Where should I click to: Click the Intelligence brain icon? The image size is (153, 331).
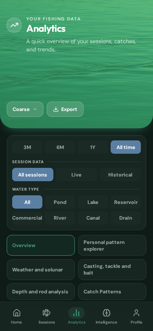(x=106, y=313)
